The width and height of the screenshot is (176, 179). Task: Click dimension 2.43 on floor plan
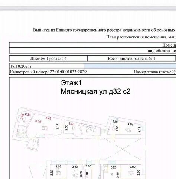coord(72,124)
